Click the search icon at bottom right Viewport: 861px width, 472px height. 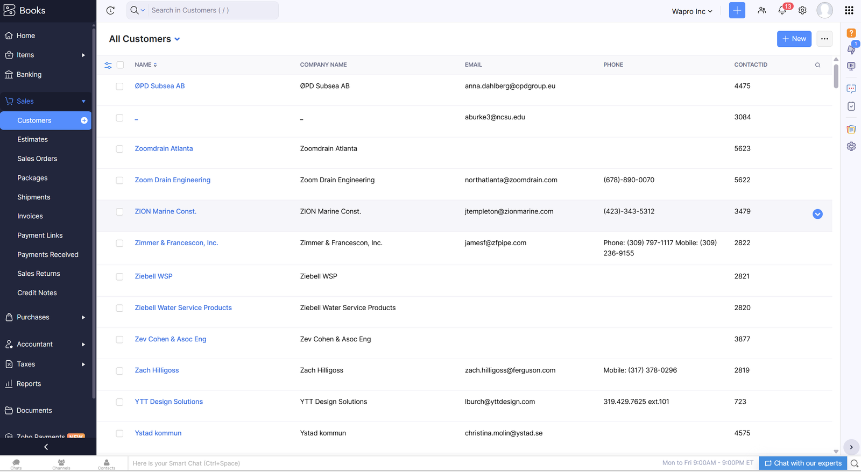[854, 463]
